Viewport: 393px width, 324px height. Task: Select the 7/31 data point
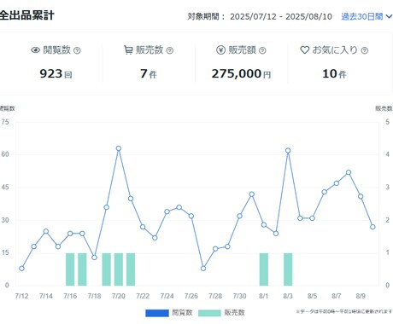(251, 194)
